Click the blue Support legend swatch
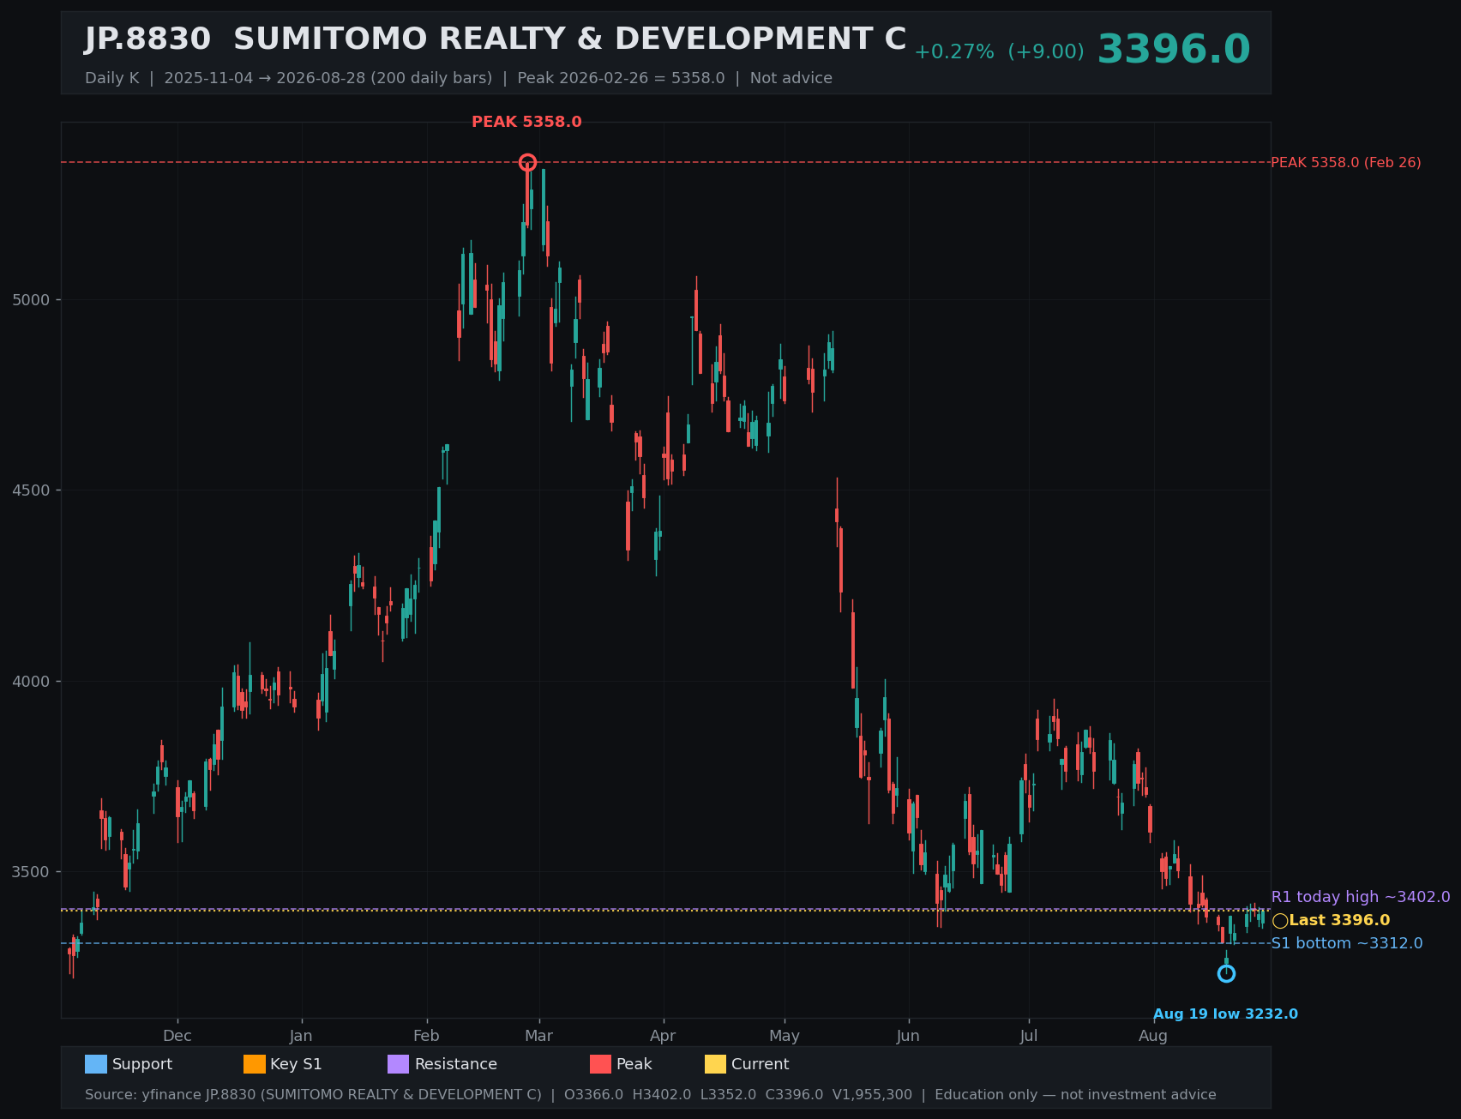Viewport: 1461px width, 1119px height. 96,1064
